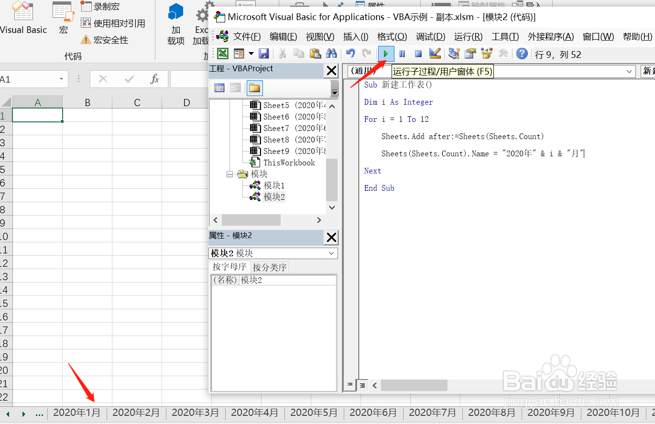Close the 属性 - 模块2 properties panel

(x=331, y=238)
